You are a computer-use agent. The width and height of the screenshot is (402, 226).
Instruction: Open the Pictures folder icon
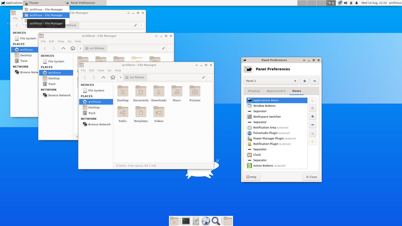195,91
